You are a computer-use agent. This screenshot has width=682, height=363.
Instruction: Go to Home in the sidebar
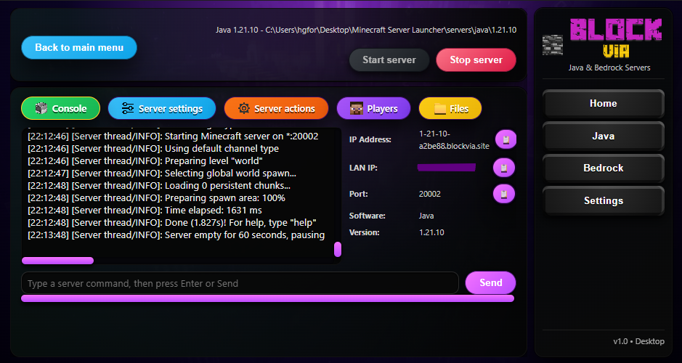(x=604, y=104)
